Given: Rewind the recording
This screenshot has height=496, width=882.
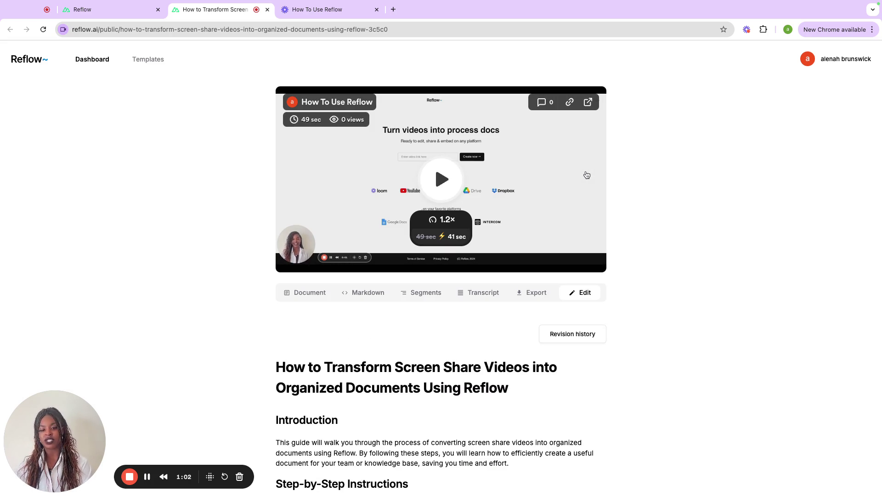Looking at the screenshot, I should pyautogui.click(x=164, y=477).
